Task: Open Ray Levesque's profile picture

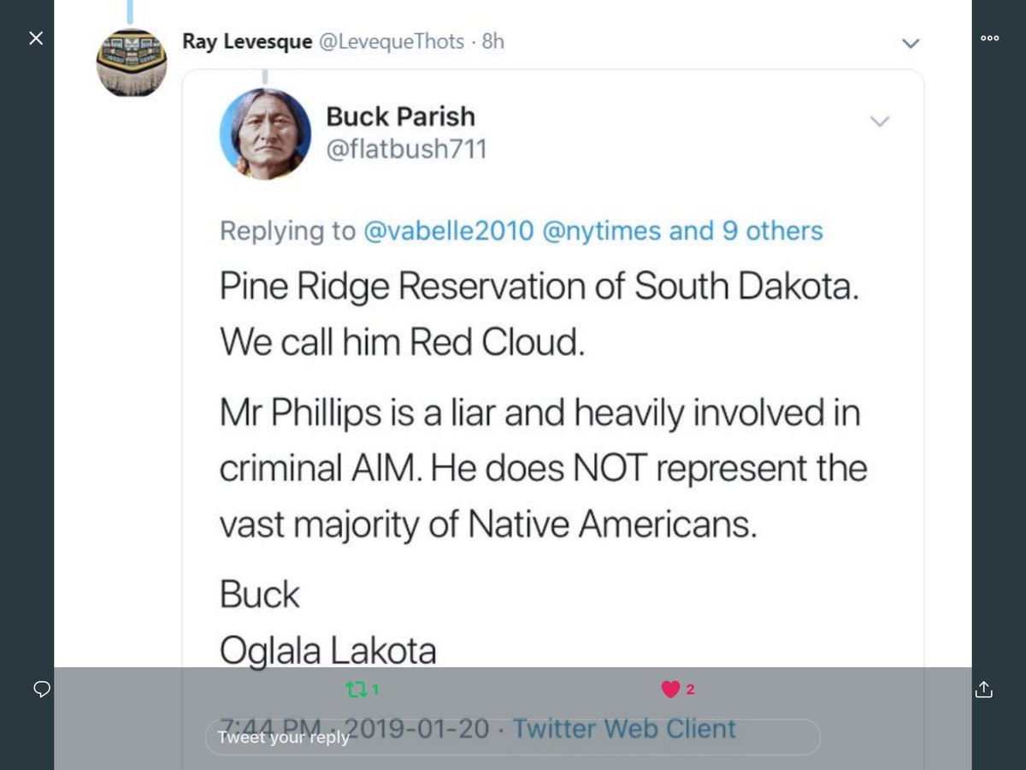Action: (x=132, y=63)
